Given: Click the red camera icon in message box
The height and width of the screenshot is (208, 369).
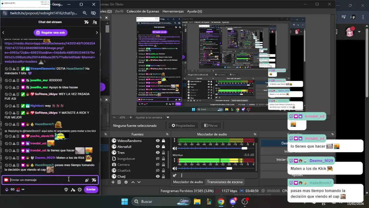Looking at the screenshot, I should (x=6, y=180).
